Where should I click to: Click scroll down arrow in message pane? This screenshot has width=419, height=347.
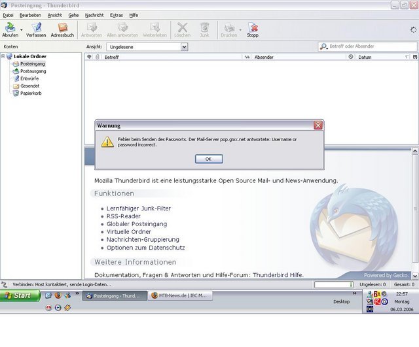(415, 276)
